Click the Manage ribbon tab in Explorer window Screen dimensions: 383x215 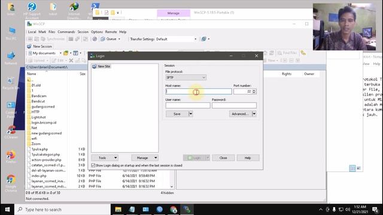[x=174, y=13]
